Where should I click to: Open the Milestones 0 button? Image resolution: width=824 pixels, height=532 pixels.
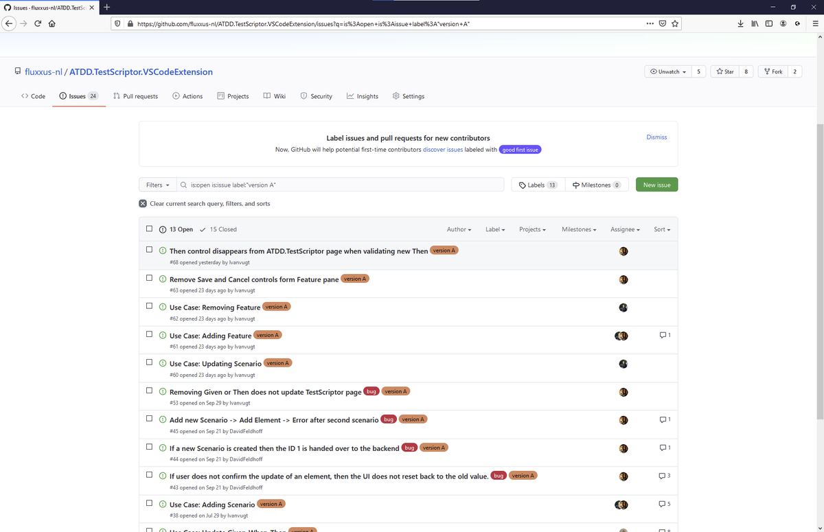tap(596, 185)
